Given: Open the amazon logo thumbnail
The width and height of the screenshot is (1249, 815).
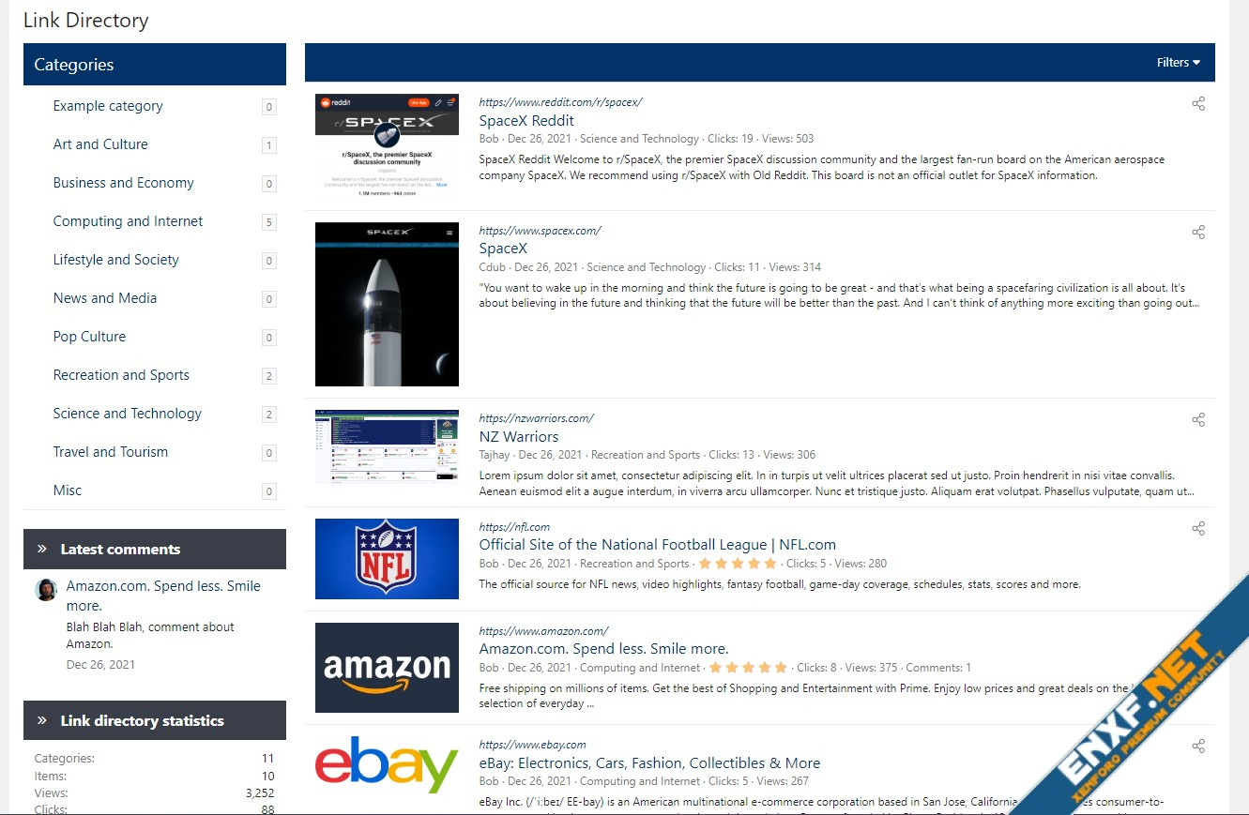Looking at the screenshot, I should pyautogui.click(x=387, y=668).
